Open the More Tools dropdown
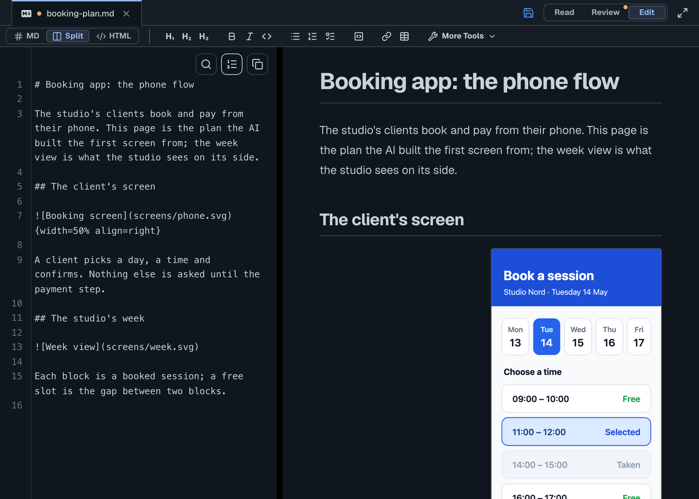The width and height of the screenshot is (699, 499). (462, 36)
